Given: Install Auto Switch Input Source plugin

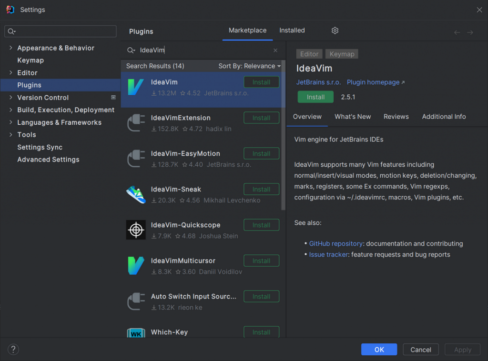Looking at the screenshot, I should (261, 297).
